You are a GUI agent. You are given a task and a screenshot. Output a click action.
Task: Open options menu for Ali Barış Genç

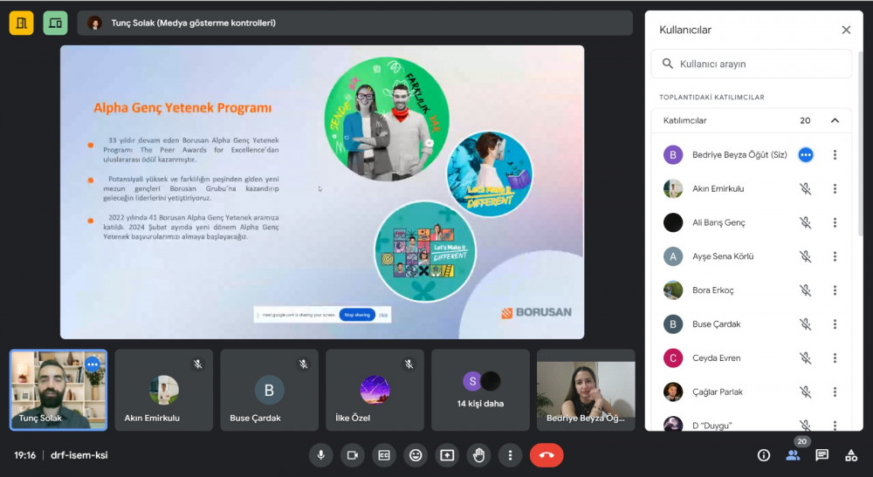(x=835, y=223)
